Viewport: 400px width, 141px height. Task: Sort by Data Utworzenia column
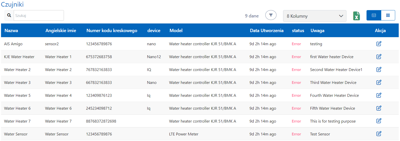click(266, 31)
